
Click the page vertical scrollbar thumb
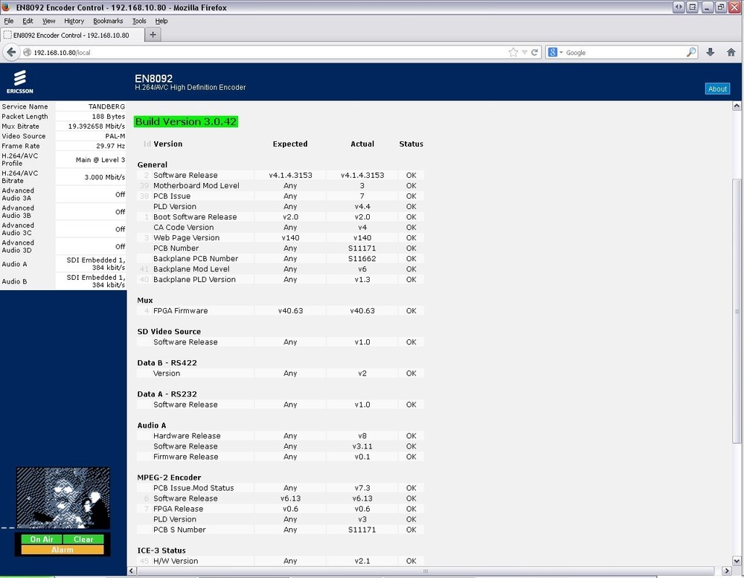[x=737, y=311]
